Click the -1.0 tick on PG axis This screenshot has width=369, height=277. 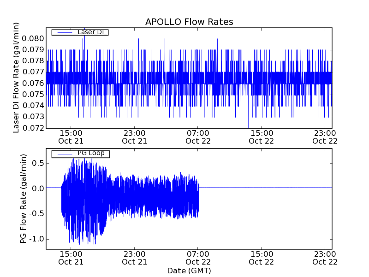(37, 239)
